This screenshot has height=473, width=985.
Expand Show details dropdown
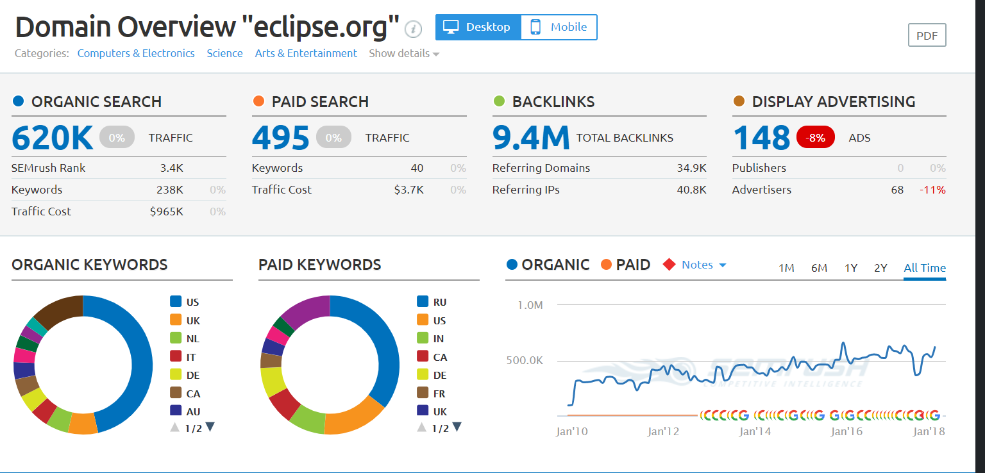404,53
